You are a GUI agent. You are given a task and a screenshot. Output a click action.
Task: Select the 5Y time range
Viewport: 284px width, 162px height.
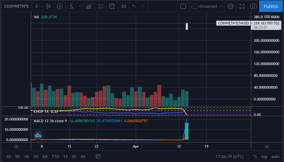[x=74, y=156]
